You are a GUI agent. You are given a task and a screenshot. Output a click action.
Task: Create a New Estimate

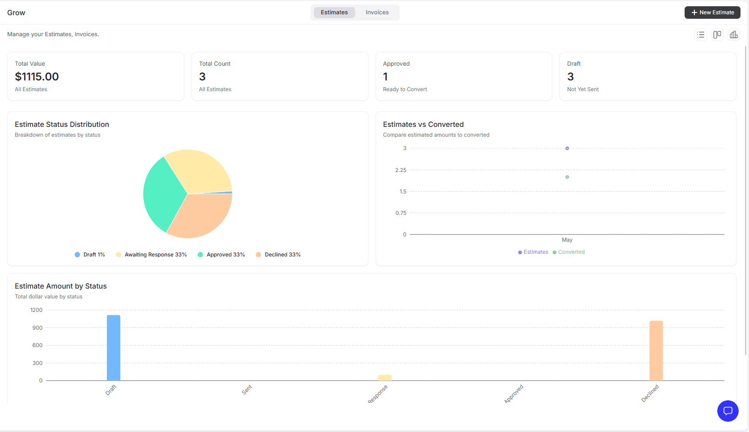[712, 13]
